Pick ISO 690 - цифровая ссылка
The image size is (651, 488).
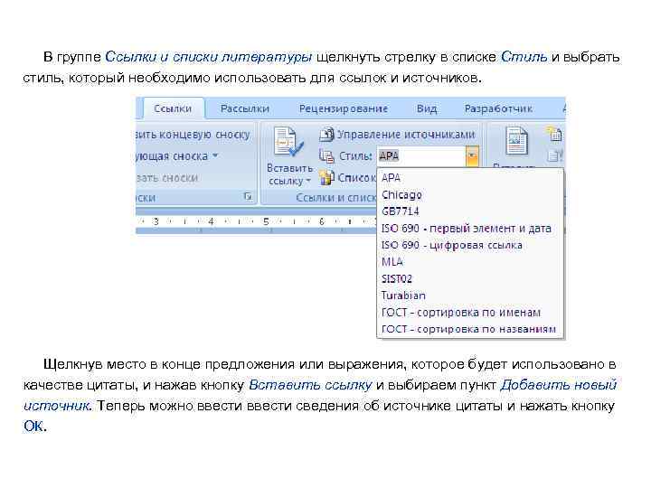tap(470, 245)
